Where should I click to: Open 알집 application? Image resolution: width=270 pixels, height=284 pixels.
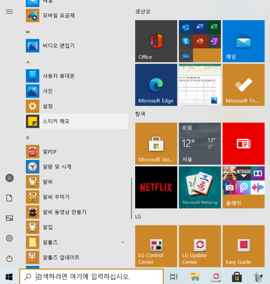click(x=76, y=227)
